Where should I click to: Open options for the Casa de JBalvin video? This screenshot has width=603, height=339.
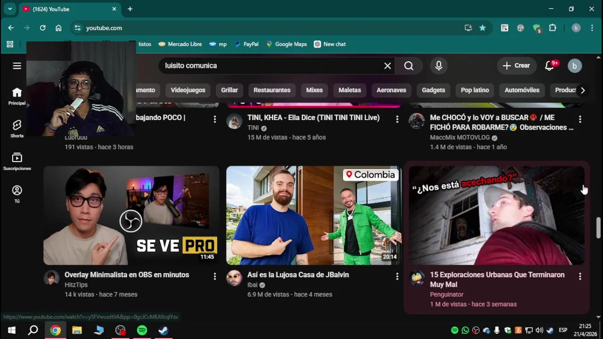(x=397, y=277)
